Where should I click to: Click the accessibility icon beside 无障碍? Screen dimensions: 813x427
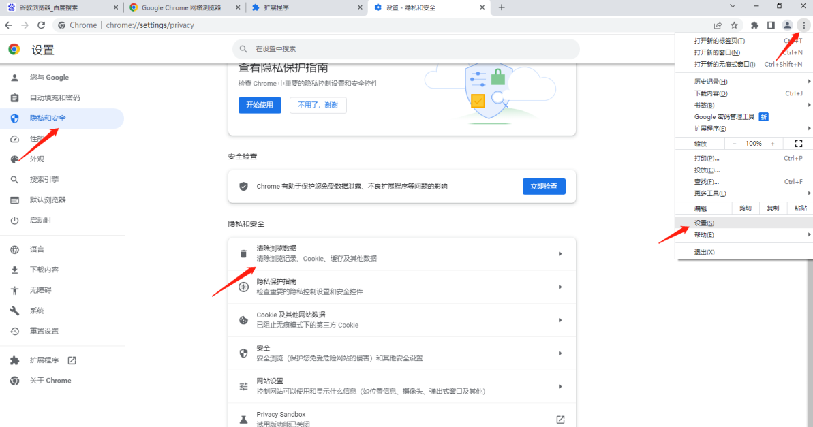pos(14,290)
